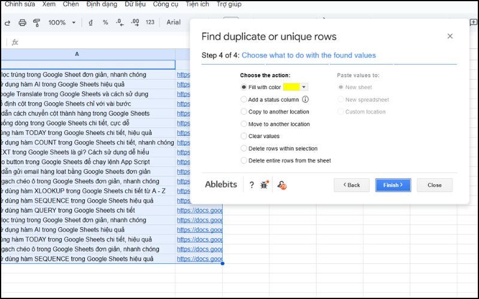The width and height of the screenshot is (479, 299).
Task: Select the Paint format tool
Action: click(x=37, y=23)
